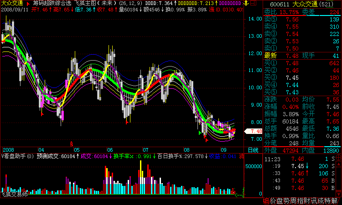Viewport: 342px width, 205px height.
Task: Open the 解 tab
Action: 334,201
